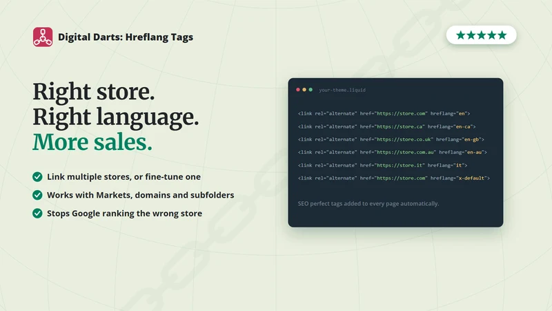
Task: Click 'Stops Google ranking the wrong store'
Action: pos(125,214)
